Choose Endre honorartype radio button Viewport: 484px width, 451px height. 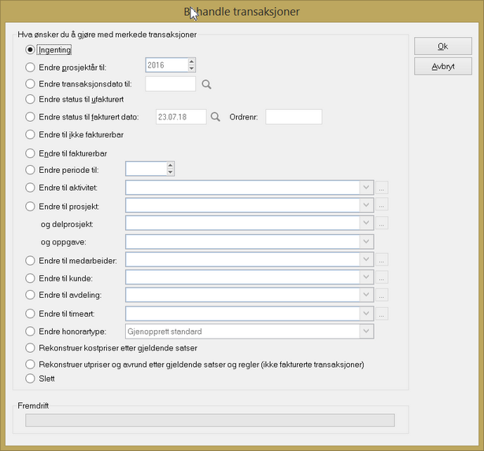coord(30,332)
